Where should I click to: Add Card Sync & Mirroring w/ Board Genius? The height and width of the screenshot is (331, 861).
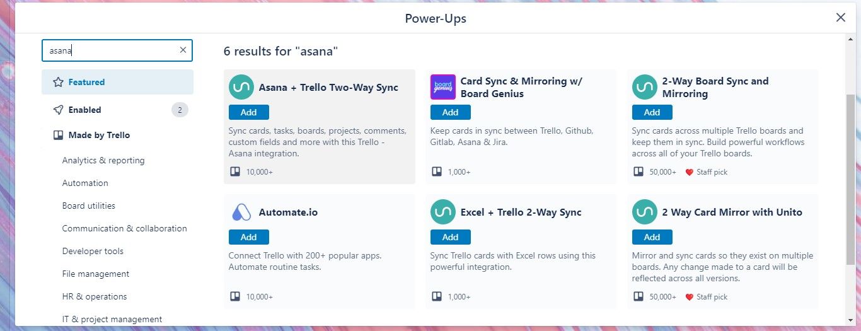[450, 112]
